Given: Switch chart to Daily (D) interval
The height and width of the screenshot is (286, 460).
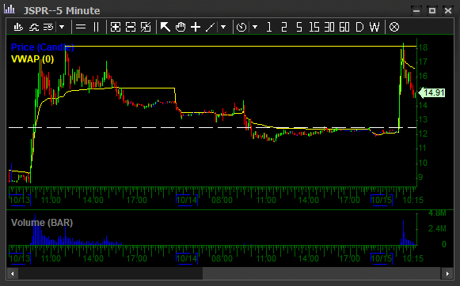Looking at the screenshot, I should [359, 27].
